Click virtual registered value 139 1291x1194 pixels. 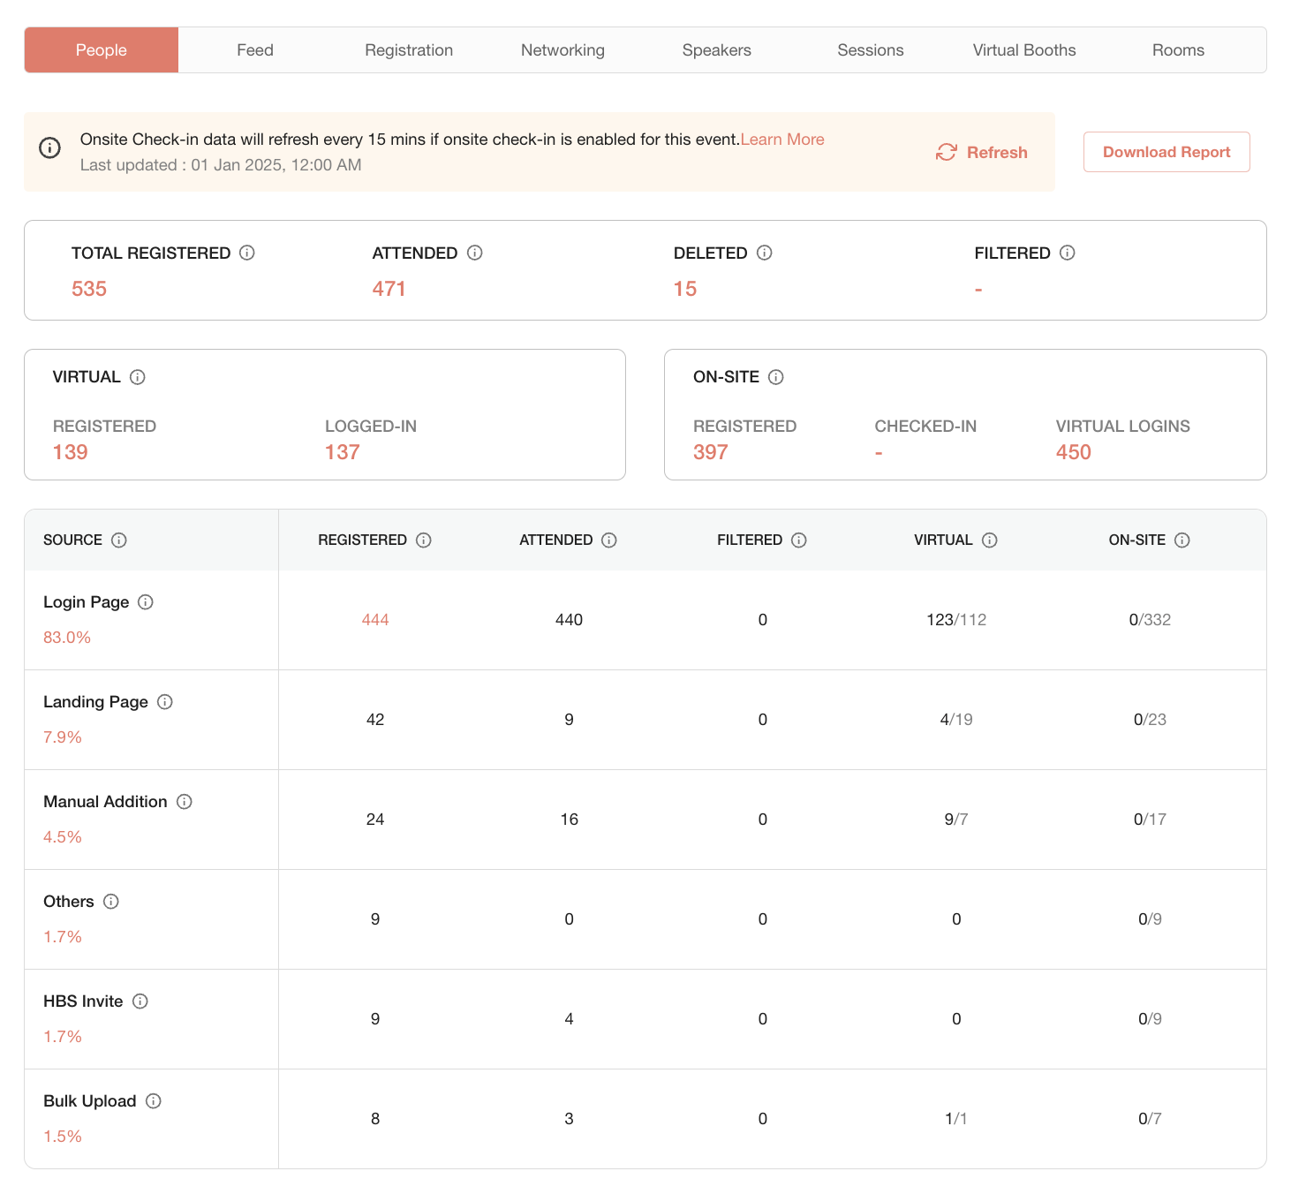click(71, 452)
